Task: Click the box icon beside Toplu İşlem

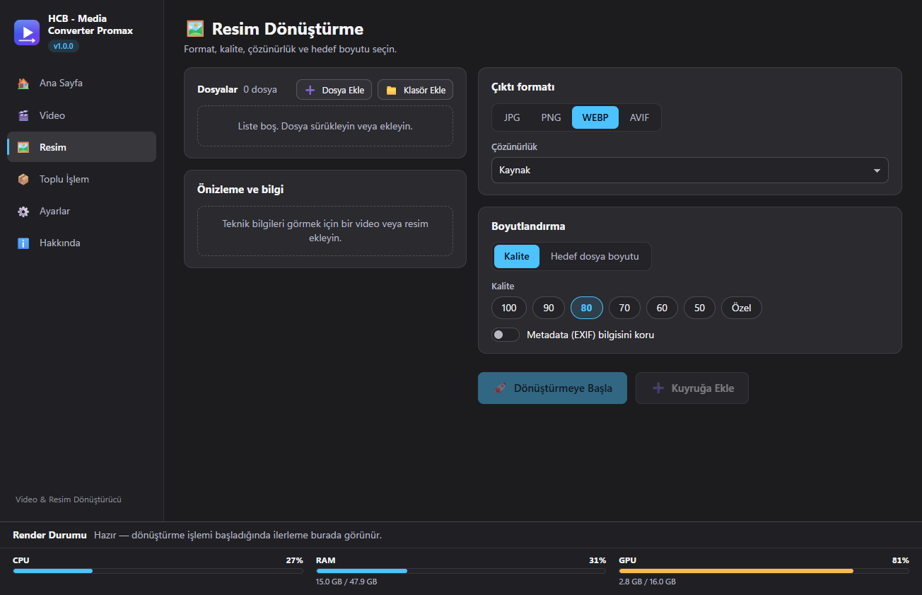Action: [23, 179]
